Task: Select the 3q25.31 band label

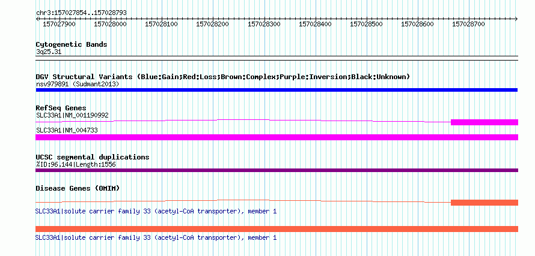Action: (49, 52)
